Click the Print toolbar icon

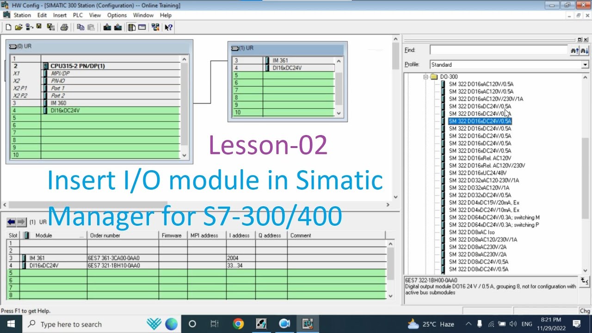click(x=64, y=27)
